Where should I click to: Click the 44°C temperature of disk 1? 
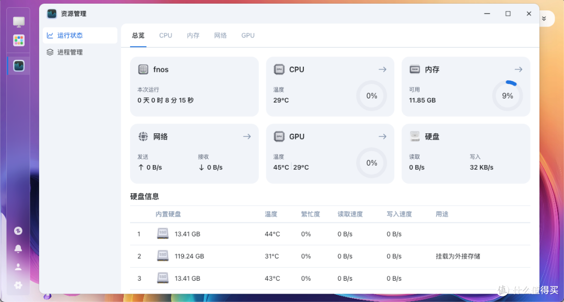272,234
